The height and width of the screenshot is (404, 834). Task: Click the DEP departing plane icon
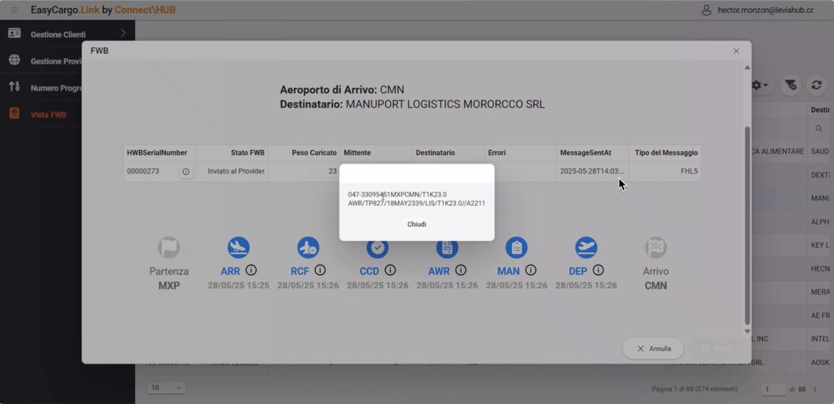click(x=586, y=248)
